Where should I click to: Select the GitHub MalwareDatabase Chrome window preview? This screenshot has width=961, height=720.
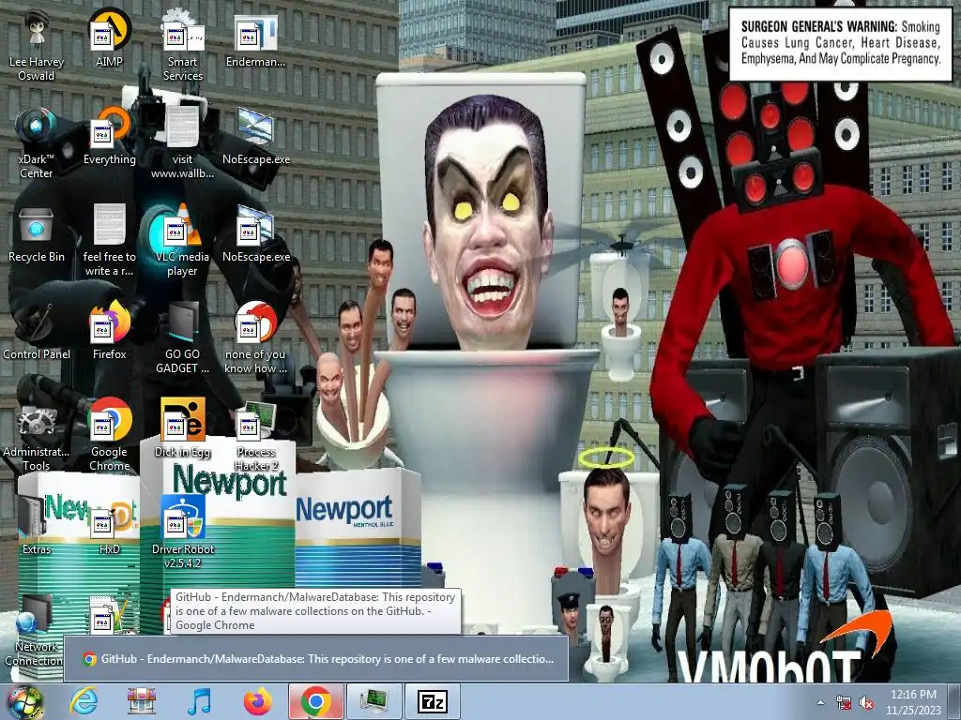pyautogui.click(x=316, y=659)
